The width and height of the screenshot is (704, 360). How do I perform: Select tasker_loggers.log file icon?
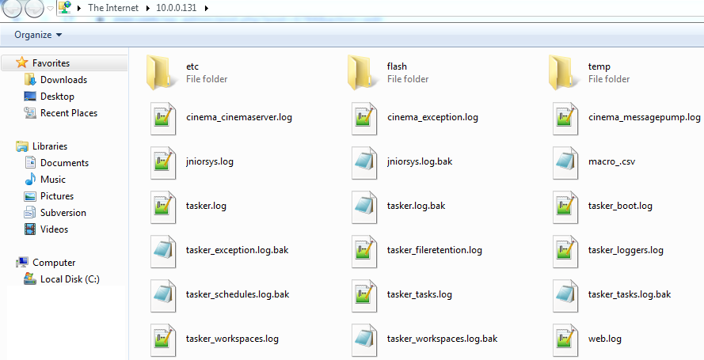coord(565,251)
